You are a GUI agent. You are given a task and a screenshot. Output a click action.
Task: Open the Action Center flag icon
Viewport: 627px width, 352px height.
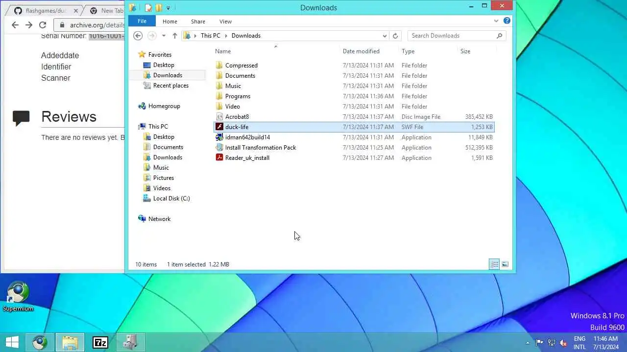[x=539, y=343]
